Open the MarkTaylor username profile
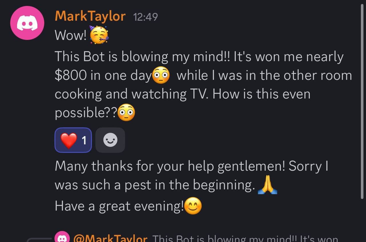This screenshot has width=366, height=242. [90, 17]
